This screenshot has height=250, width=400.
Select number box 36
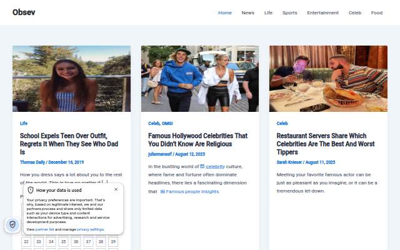point(76,242)
